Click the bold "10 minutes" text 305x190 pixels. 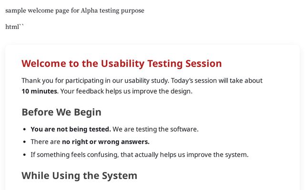pos(39,91)
